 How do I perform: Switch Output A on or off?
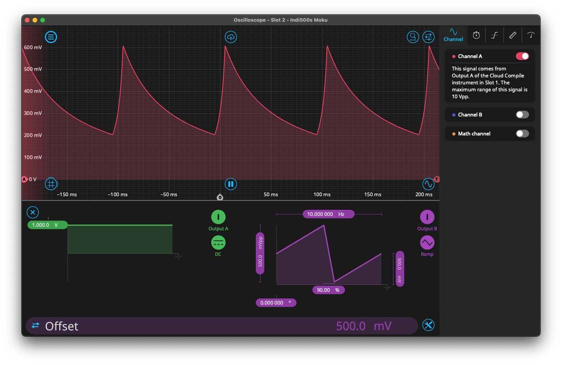[x=218, y=217]
